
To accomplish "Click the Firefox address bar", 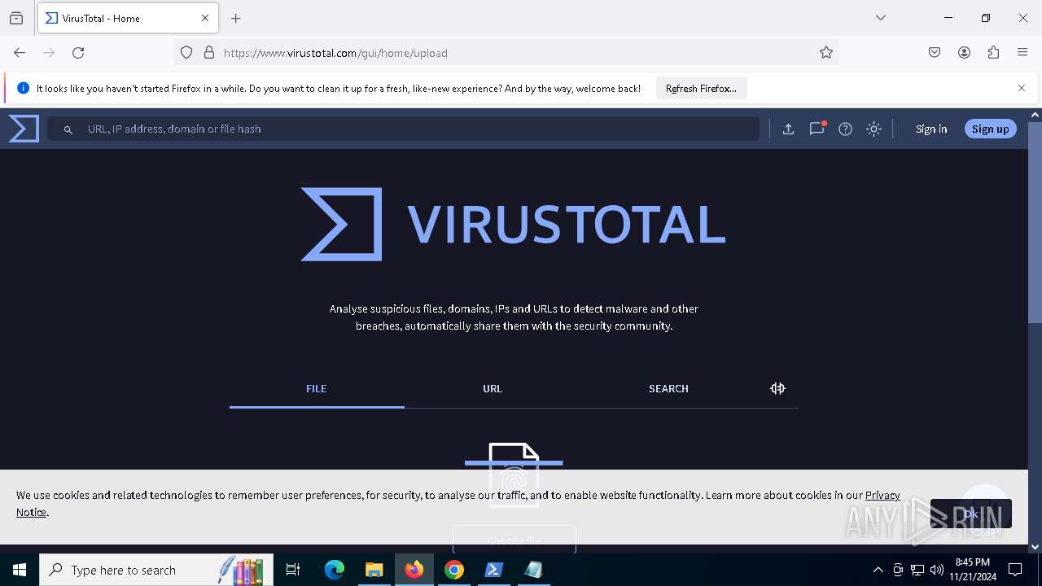I will 505,53.
